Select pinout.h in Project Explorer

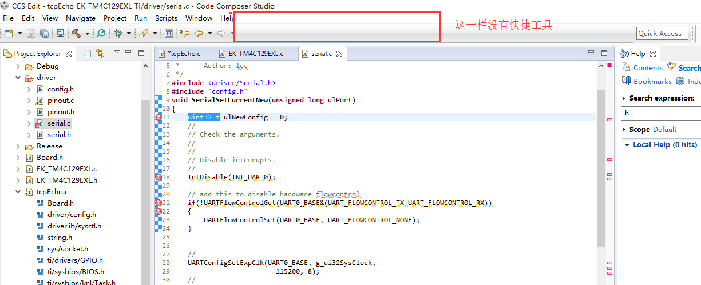pos(61,112)
